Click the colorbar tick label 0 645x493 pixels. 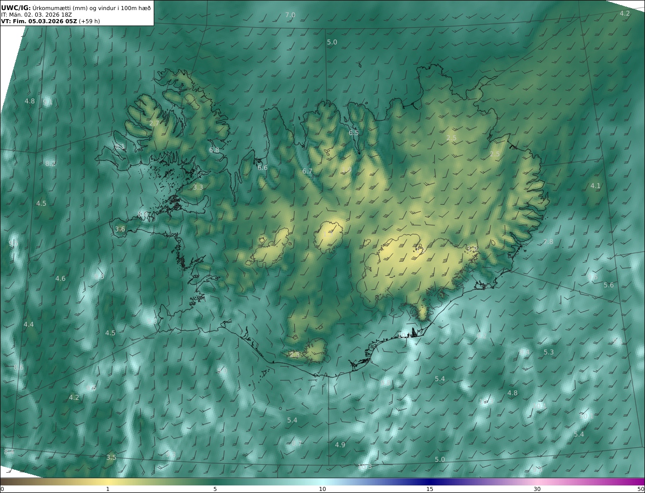tap(2, 489)
